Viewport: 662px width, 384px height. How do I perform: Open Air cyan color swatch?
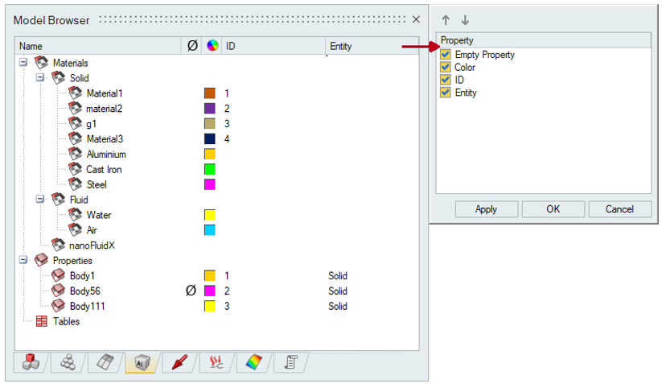pyautogui.click(x=210, y=229)
